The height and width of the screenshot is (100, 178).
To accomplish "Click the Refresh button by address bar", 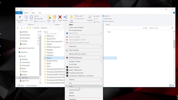I will tap(146, 28).
